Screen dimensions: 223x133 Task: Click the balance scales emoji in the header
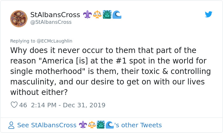(97, 15)
